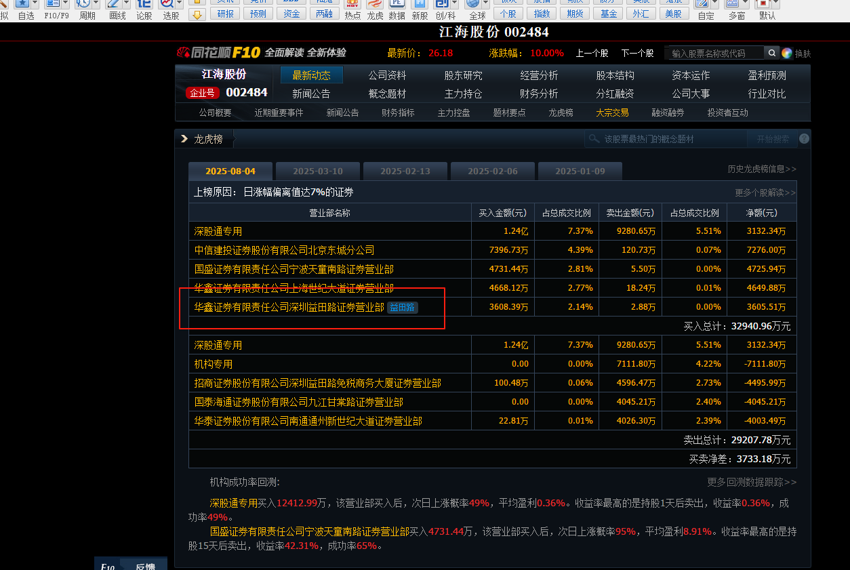850x570 pixels.
Task: Open 更多个股解读>> link
Action: click(x=765, y=192)
